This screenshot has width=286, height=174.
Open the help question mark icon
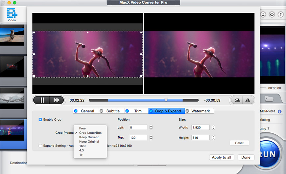pos(280,14)
